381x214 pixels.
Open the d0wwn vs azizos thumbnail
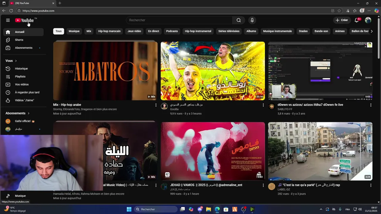click(320, 71)
